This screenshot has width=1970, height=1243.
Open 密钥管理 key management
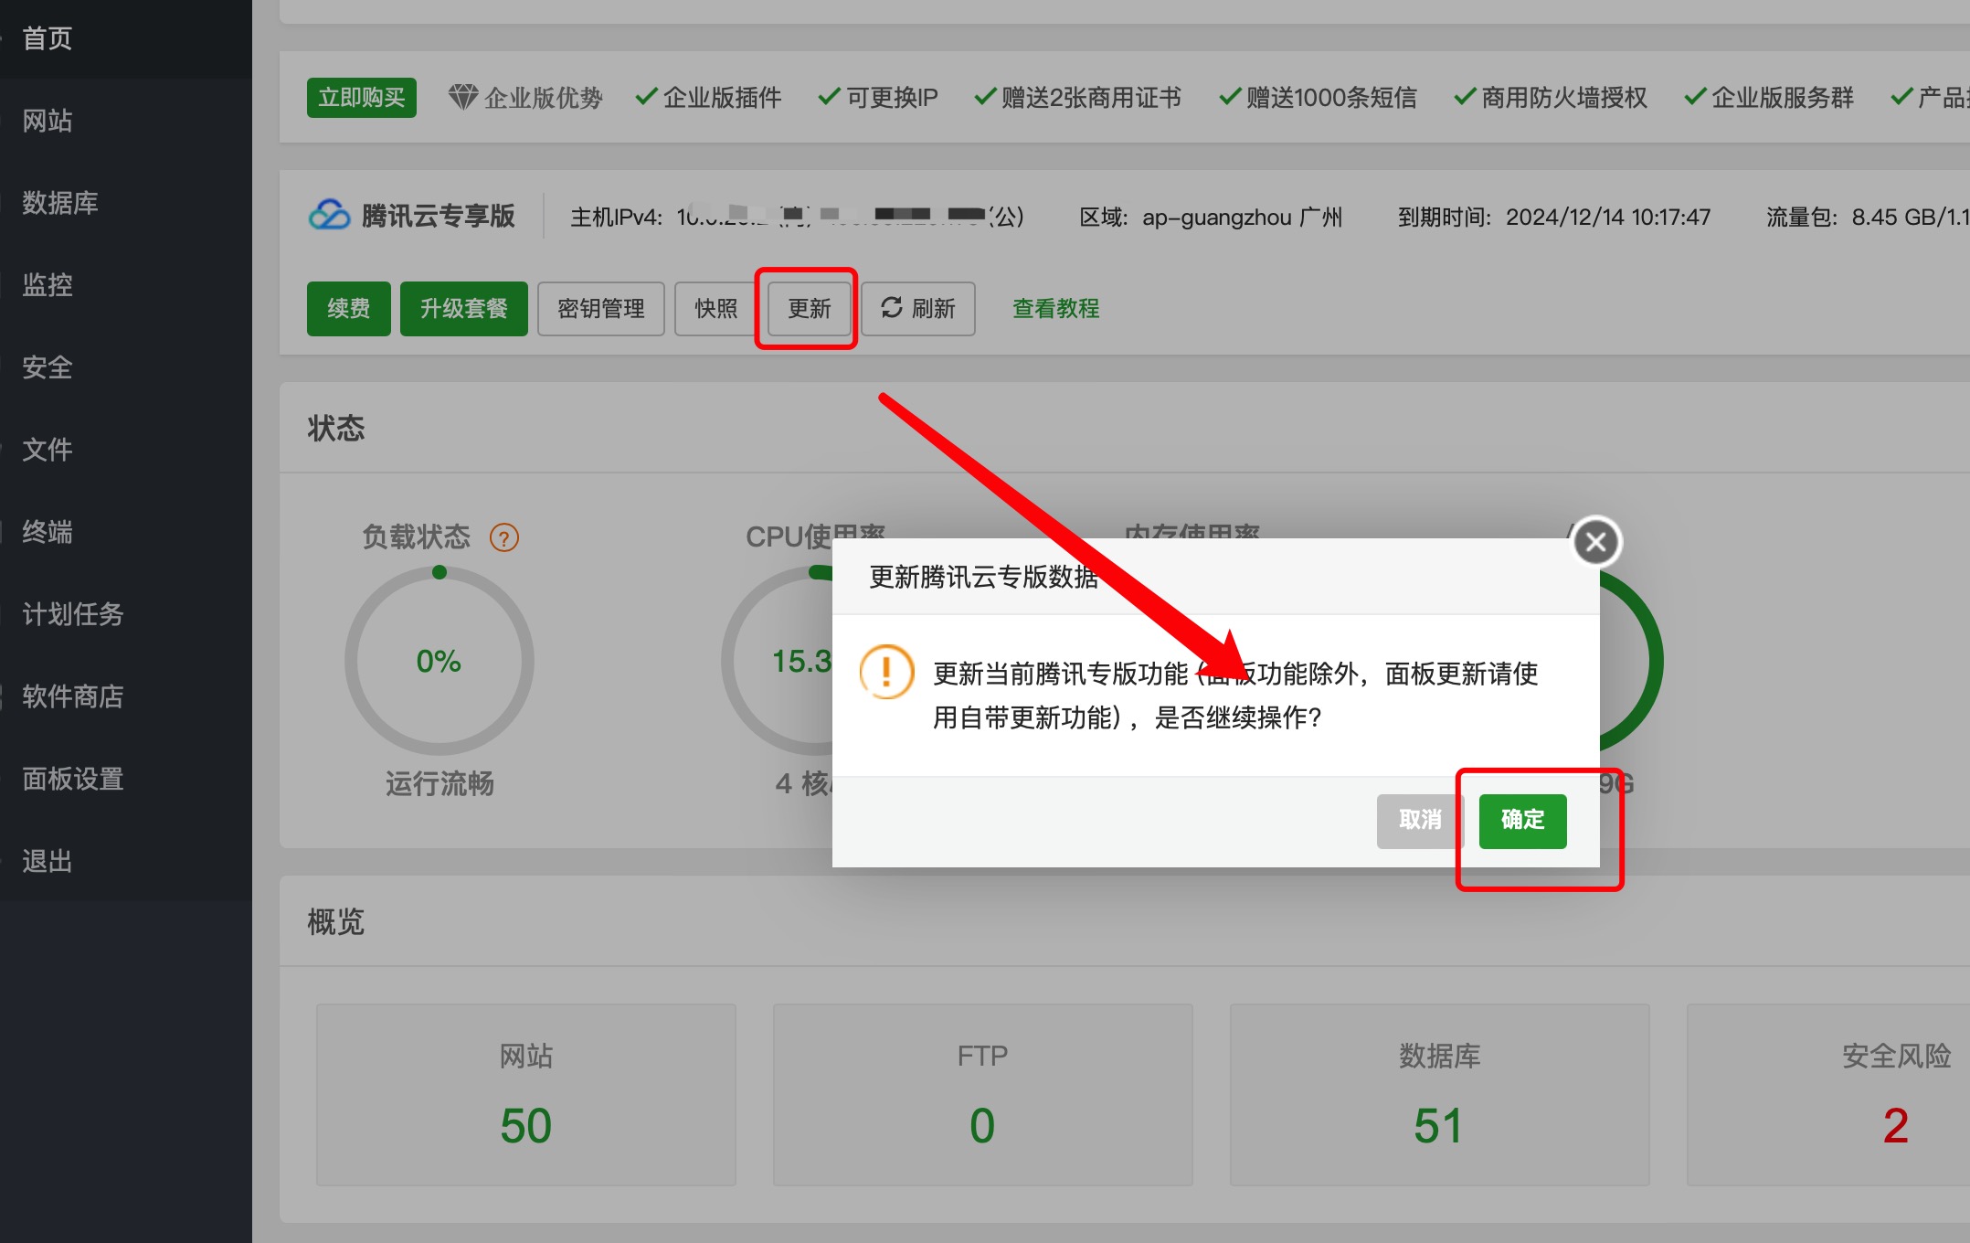coord(601,309)
